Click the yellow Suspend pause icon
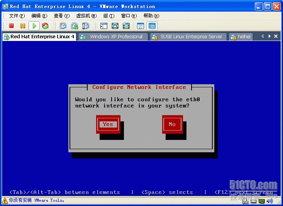283x206 pixels. (23, 26)
